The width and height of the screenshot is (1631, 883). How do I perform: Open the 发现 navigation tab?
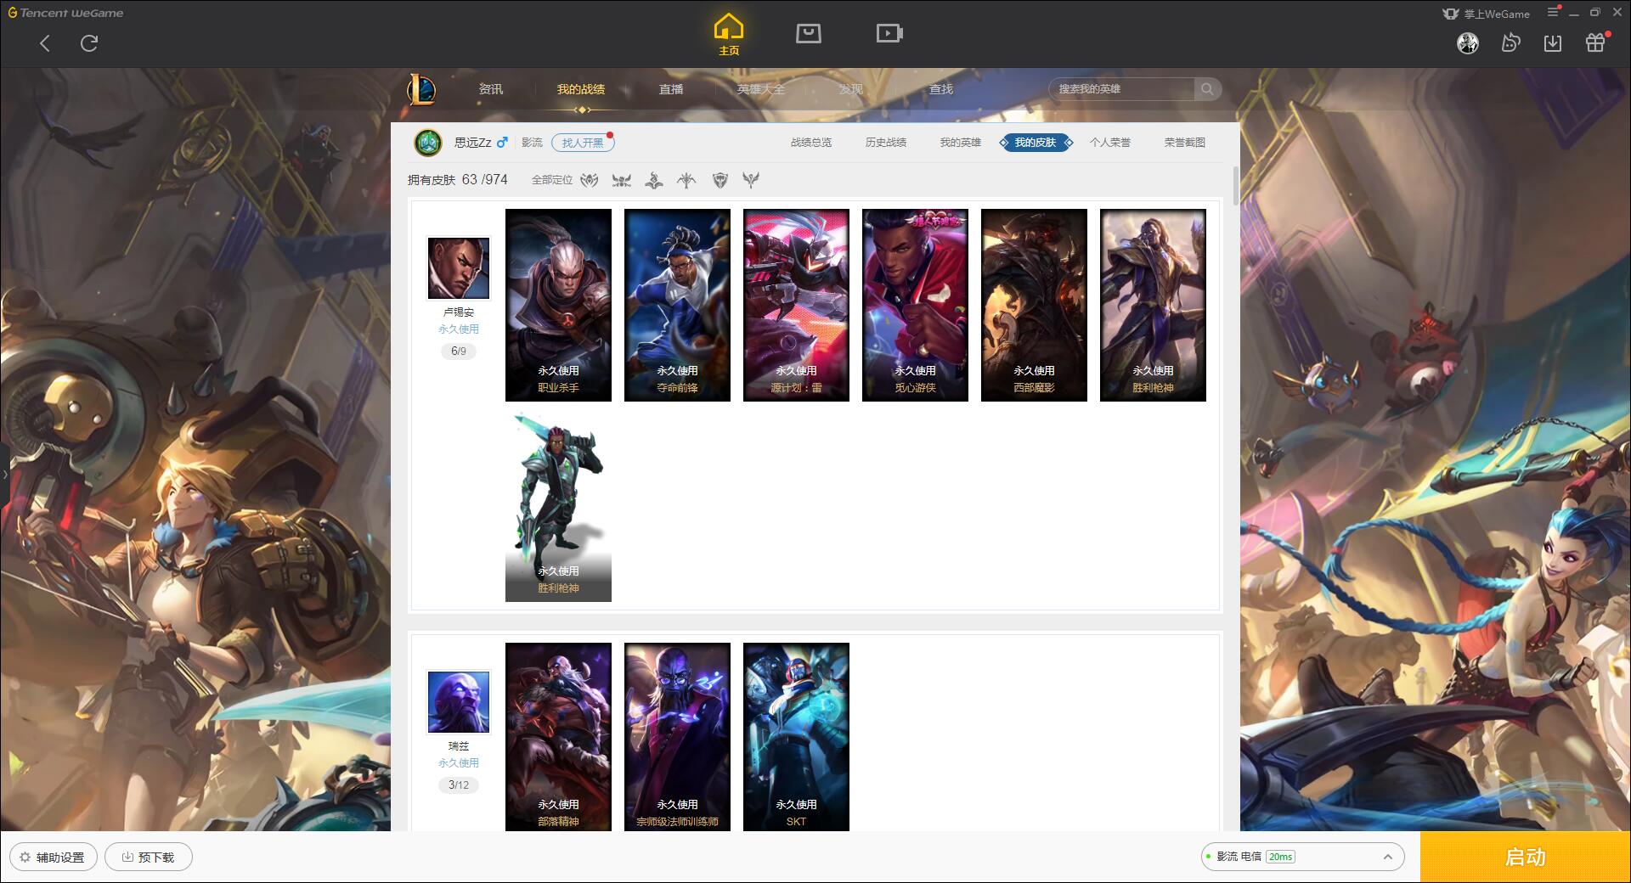tap(851, 89)
